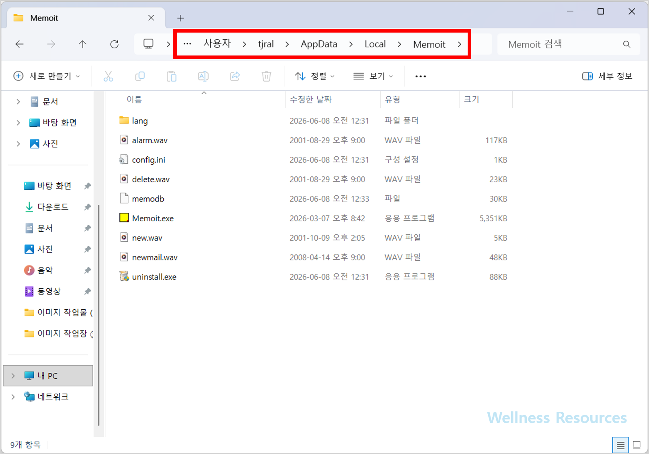Viewport: 649px width, 454px height.
Task: Sort by 크기 column header
Action: click(x=471, y=99)
